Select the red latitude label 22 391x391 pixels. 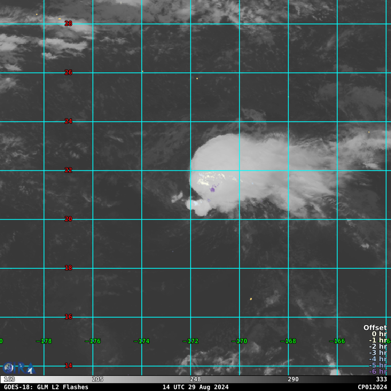[x=68, y=170]
